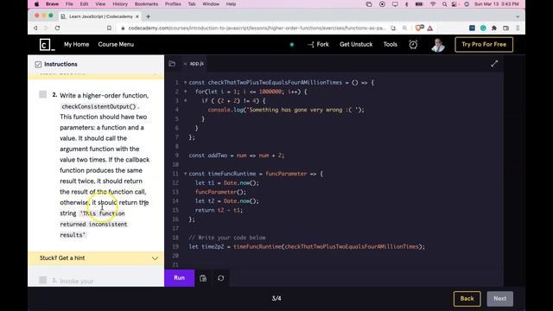
Task: Open the Course Menu
Action: tap(116, 44)
